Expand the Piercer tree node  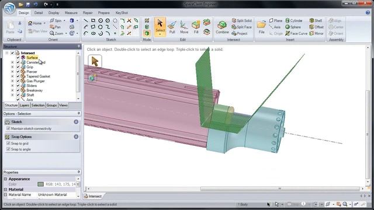[x=12, y=72]
